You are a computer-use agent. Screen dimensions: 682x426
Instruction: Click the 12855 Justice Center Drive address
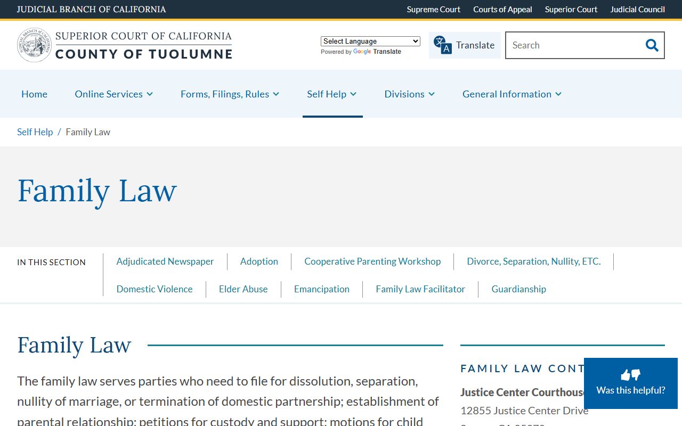click(524, 411)
